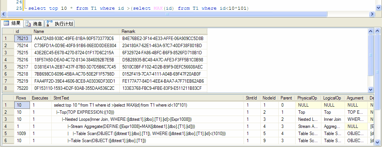
Task: Click the editor horizontal scrollbar left arrow
Action: tap(4, 14)
